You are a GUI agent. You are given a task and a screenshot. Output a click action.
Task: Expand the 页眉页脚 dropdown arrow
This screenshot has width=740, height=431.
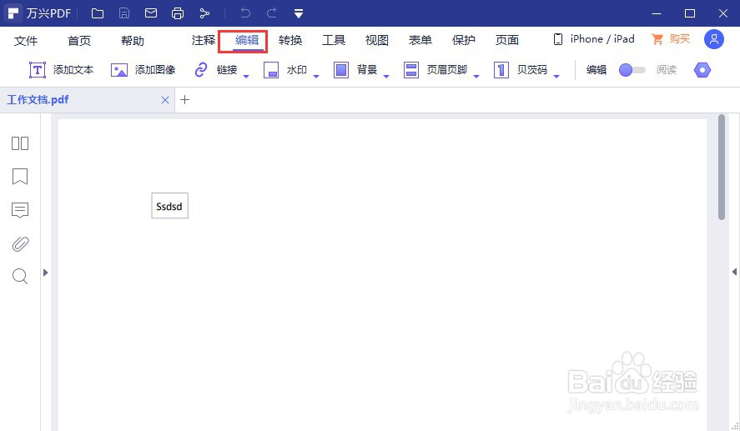[476, 77]
